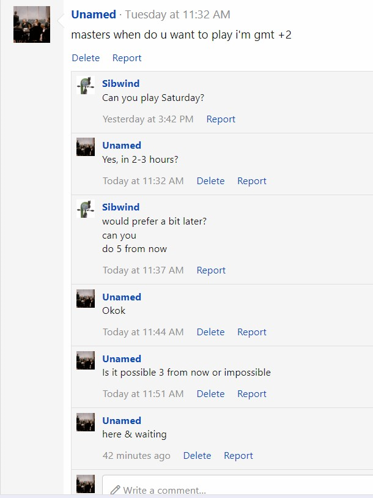Image resolution: width=373 pixels, height=498 pixels.
Task: Click into the "Write a comment..." field
Action: (x=237, y=486)
